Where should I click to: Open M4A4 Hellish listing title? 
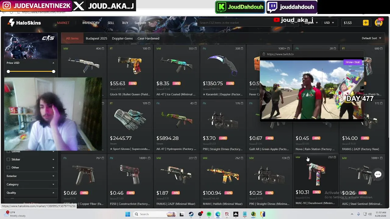(x=223, y=204)
